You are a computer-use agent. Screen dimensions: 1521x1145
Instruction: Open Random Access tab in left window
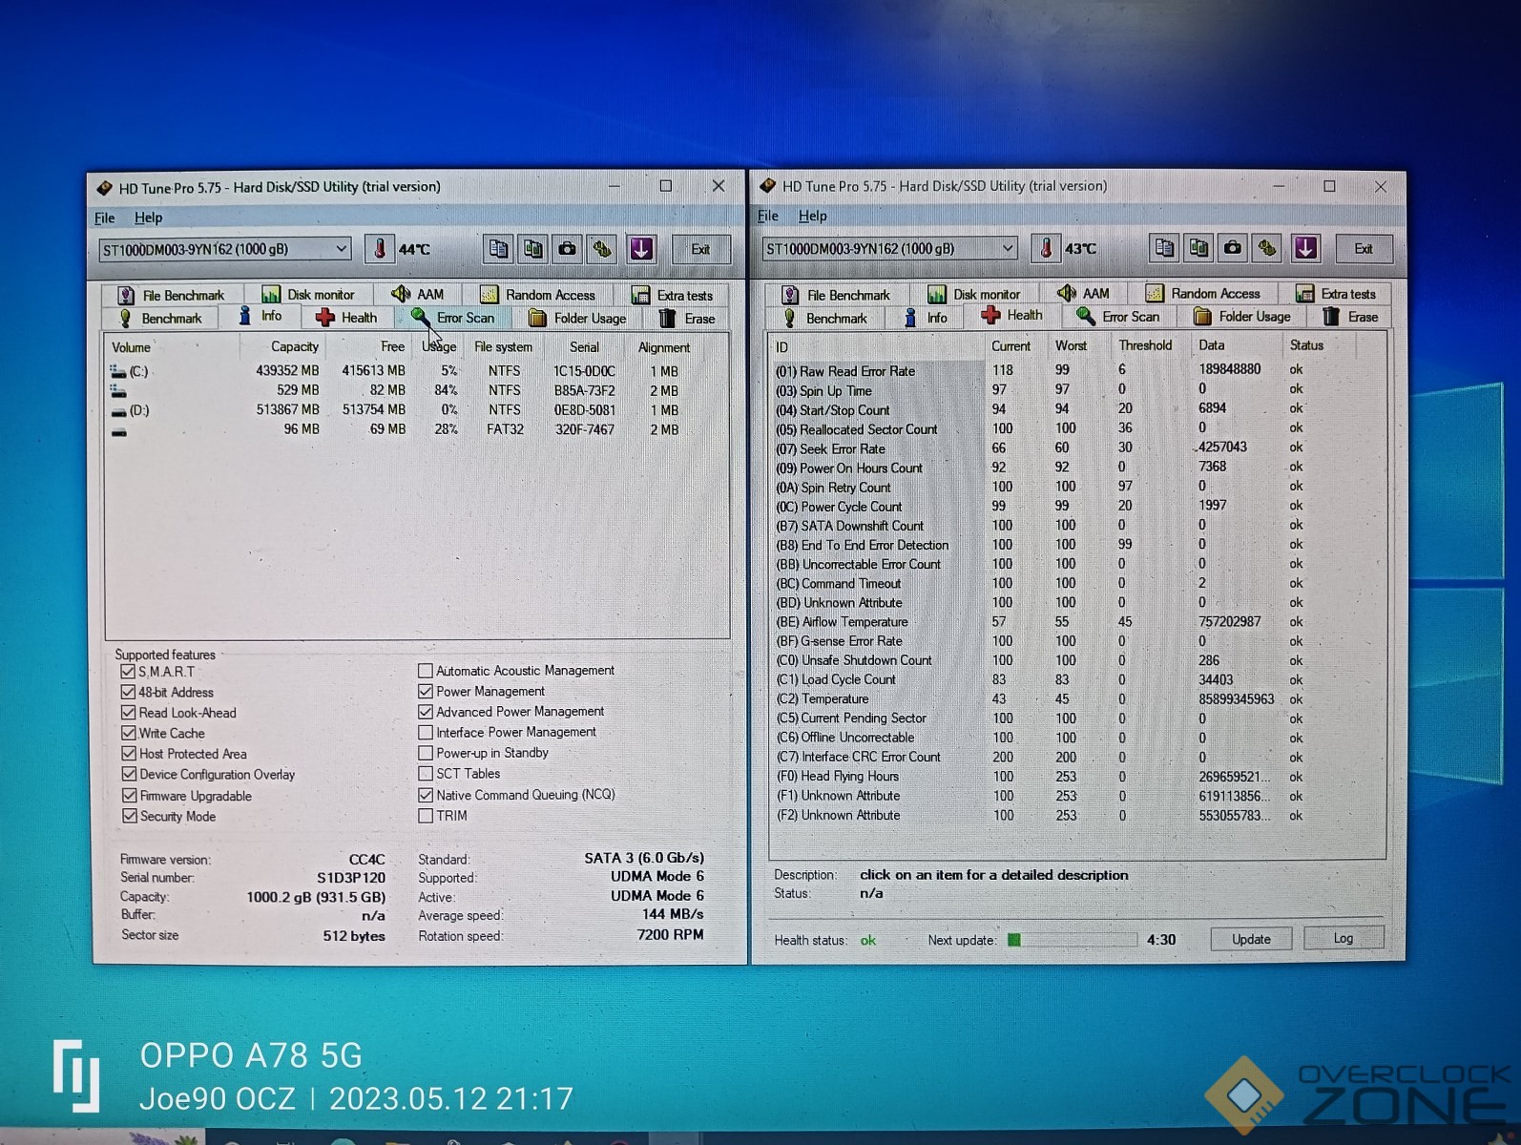click(537, 295)
